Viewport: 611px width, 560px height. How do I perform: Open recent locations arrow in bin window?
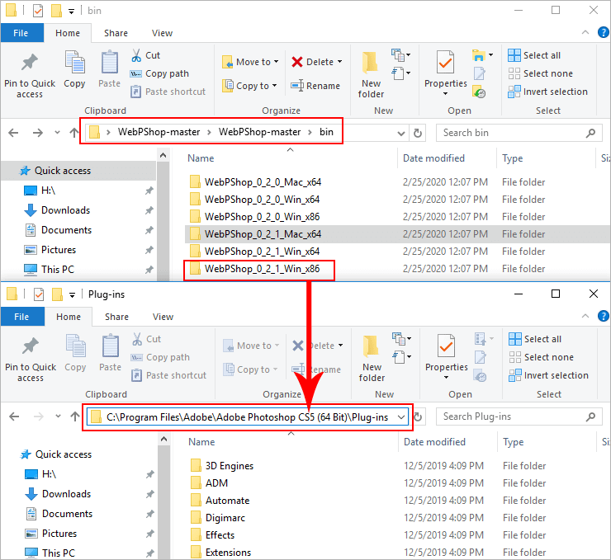click(57, 133)
